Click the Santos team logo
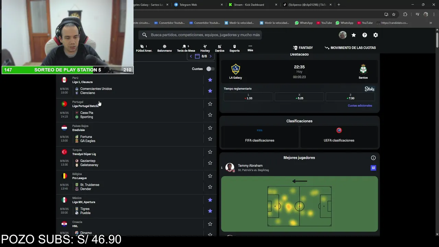Viewport: 439px width, 247px height. (363, 69)
